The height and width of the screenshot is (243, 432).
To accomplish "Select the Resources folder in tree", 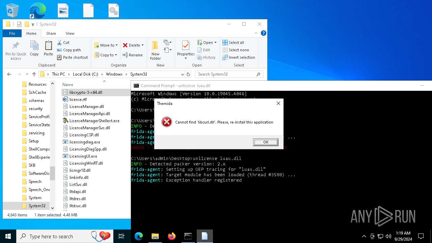I will coord(37,84).
